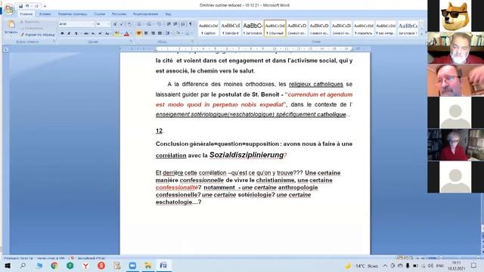484x272 pixels.
Task: Open paragraph borders menu
Action: [188, 33]
